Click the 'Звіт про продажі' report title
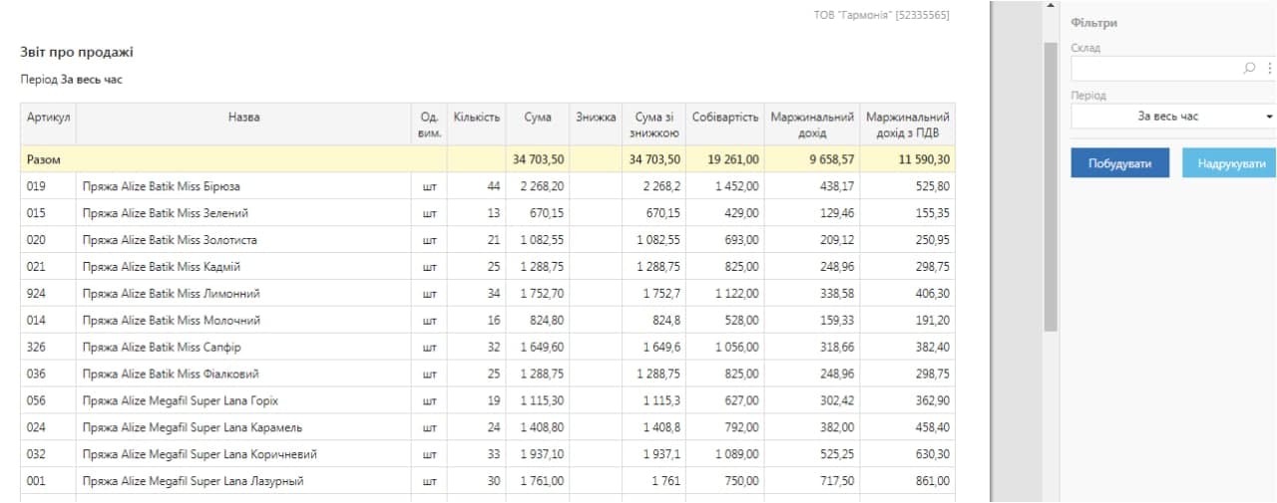 tap(77, 52)
